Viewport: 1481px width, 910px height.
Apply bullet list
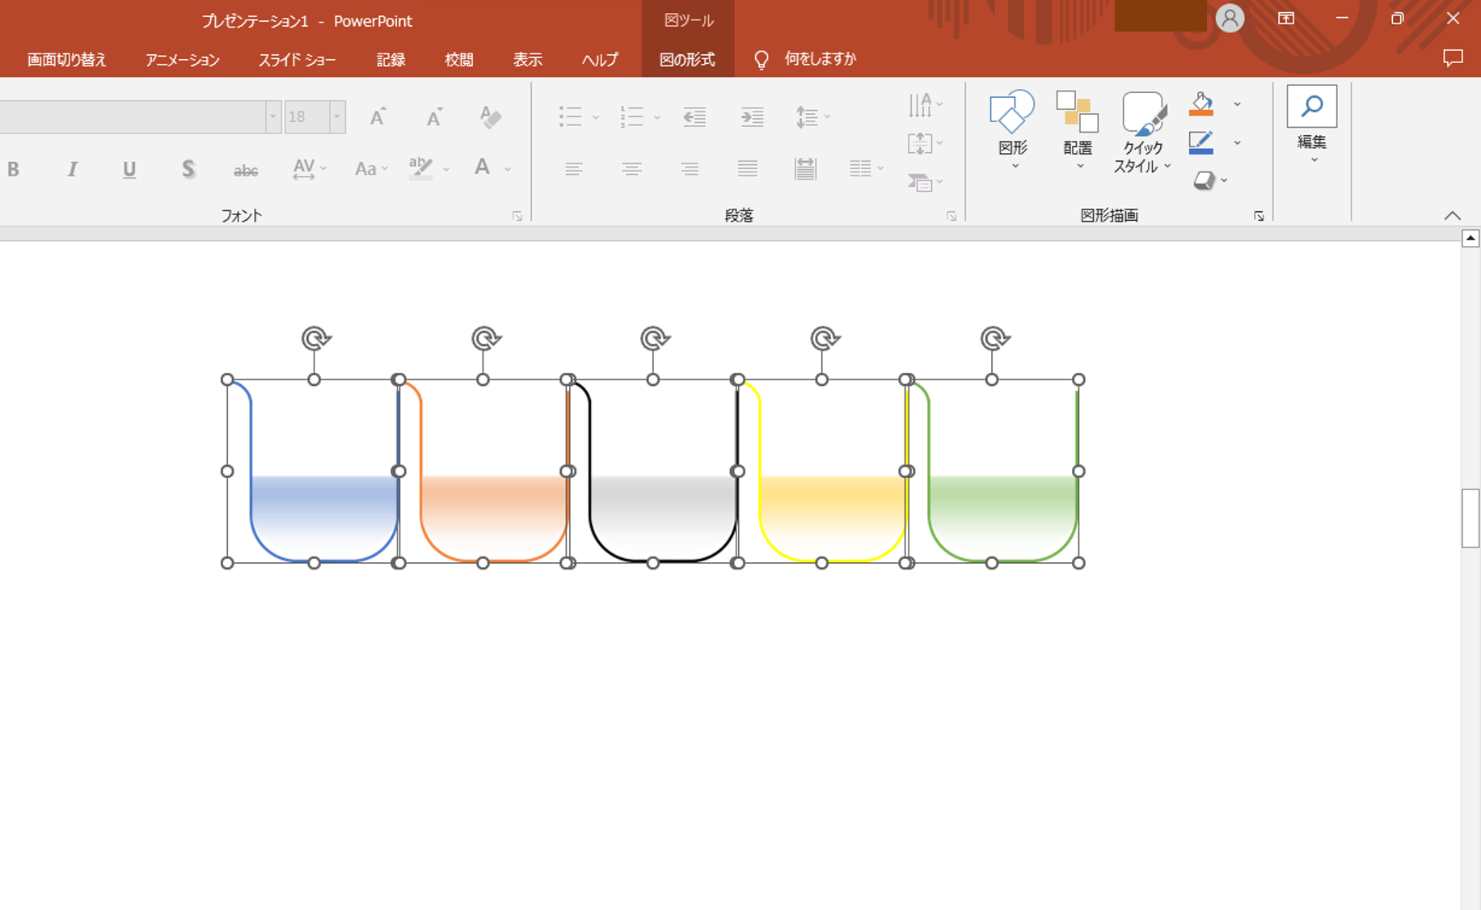pos(571,116)
